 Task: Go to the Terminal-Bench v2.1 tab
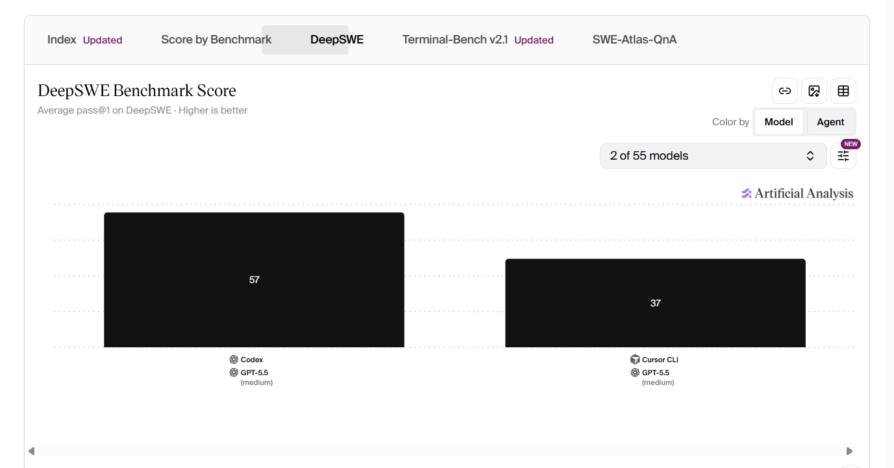(478, 40)
